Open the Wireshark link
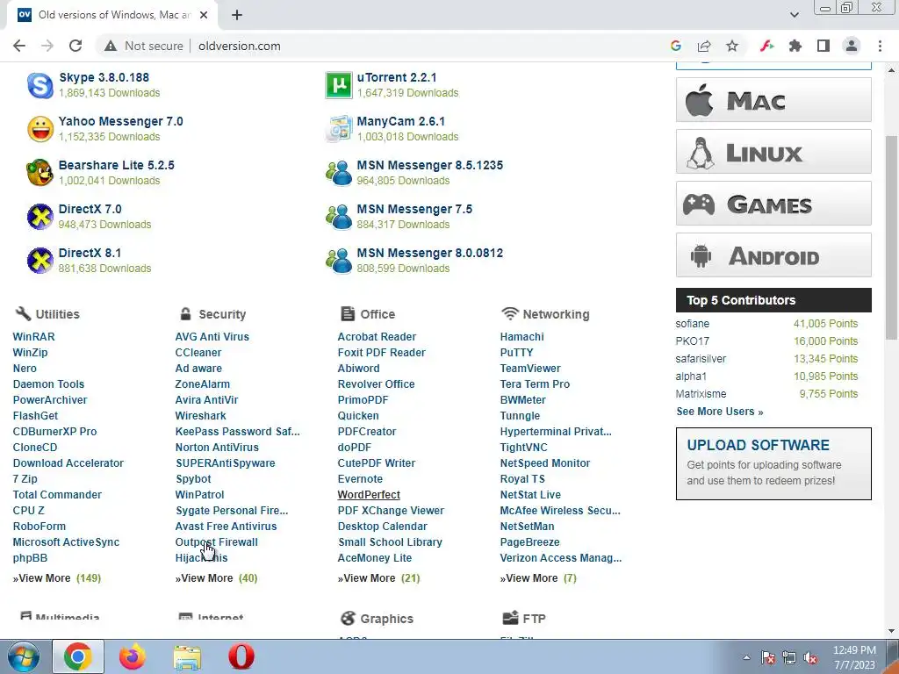The width and height of the screenshot is (899, 674). click(x=201, y=415)
